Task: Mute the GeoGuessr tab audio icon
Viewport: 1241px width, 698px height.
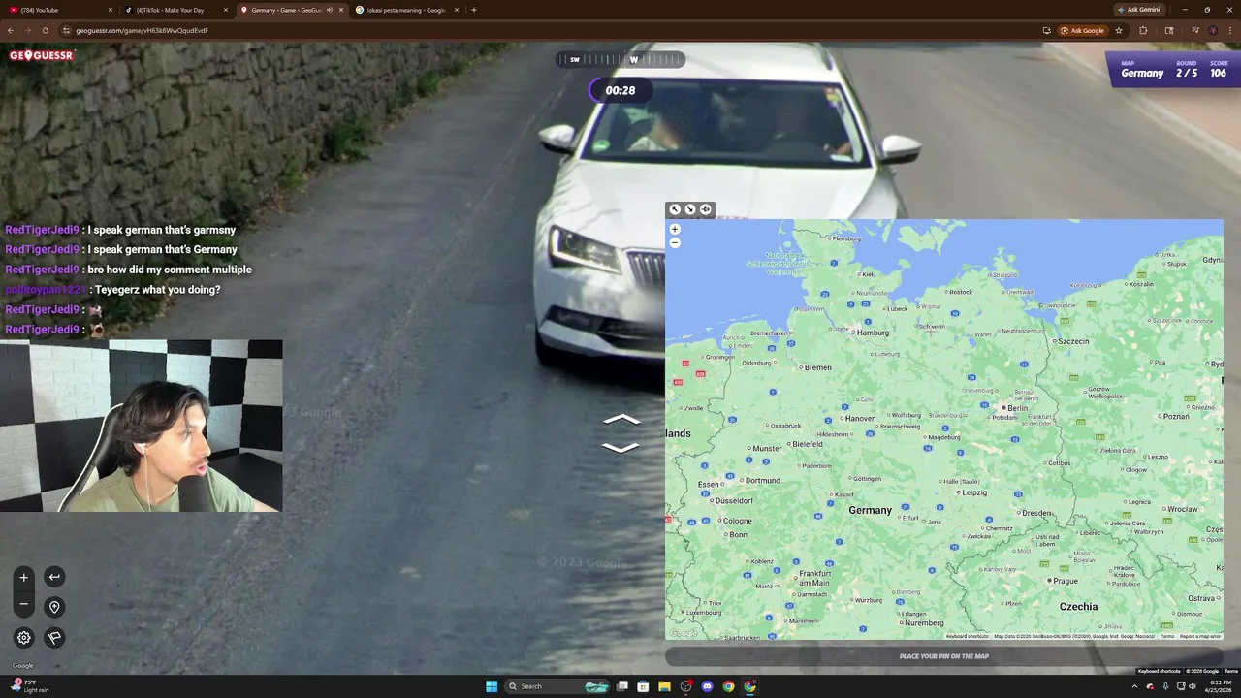Action: (x=330, y=10)
